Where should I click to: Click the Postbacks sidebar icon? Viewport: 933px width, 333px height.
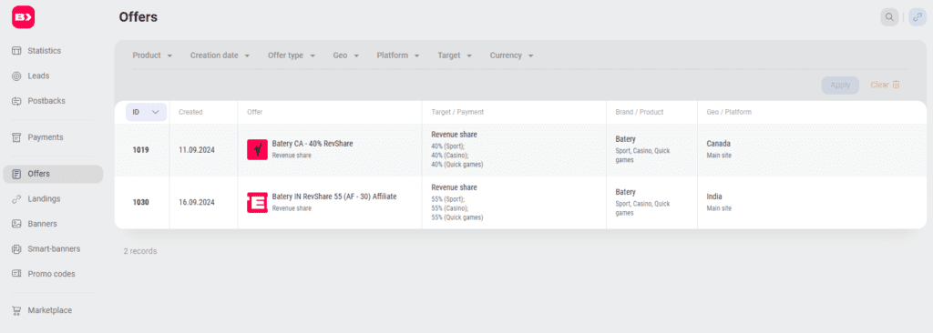pos(16,101)
